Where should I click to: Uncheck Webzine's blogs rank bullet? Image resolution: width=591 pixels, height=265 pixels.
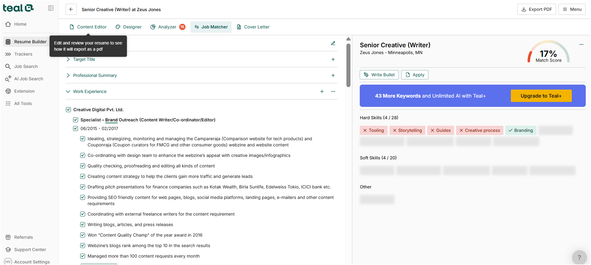tap(83, 246)
